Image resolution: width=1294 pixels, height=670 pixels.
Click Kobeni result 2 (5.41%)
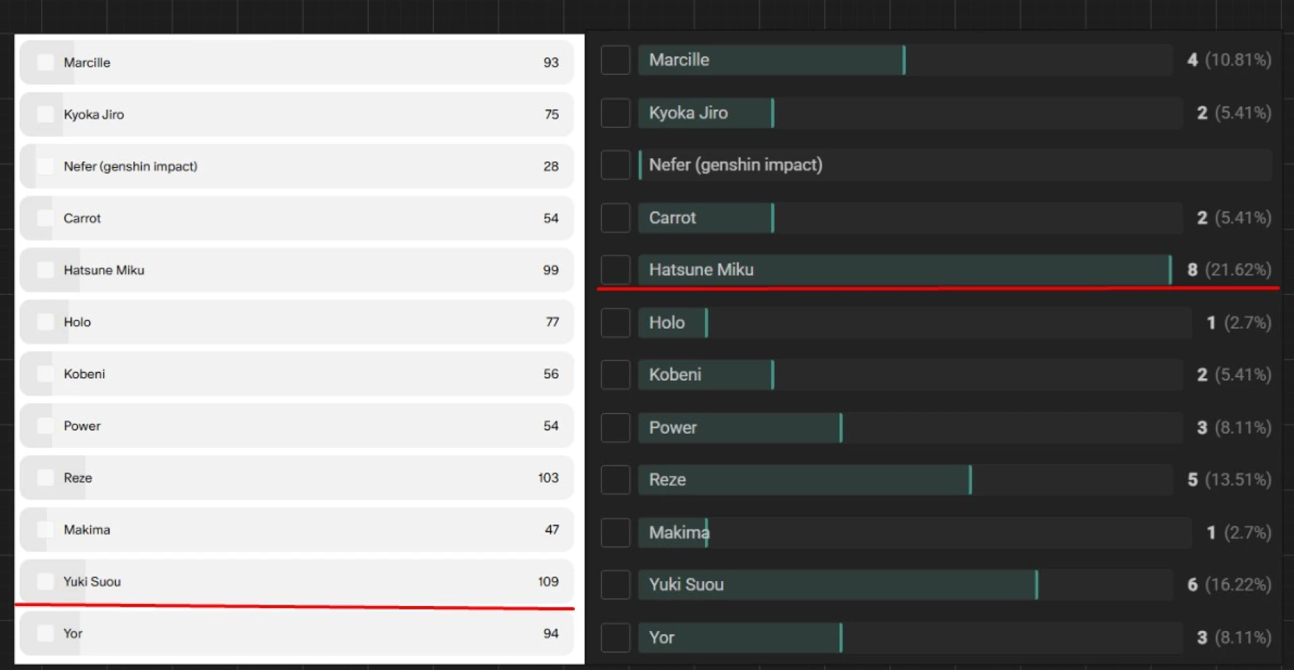[x=1234, y=374]
